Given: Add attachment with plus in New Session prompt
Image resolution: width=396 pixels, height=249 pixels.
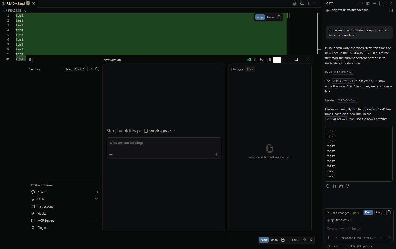Looking at the screenshot, I should click(111, 155).
